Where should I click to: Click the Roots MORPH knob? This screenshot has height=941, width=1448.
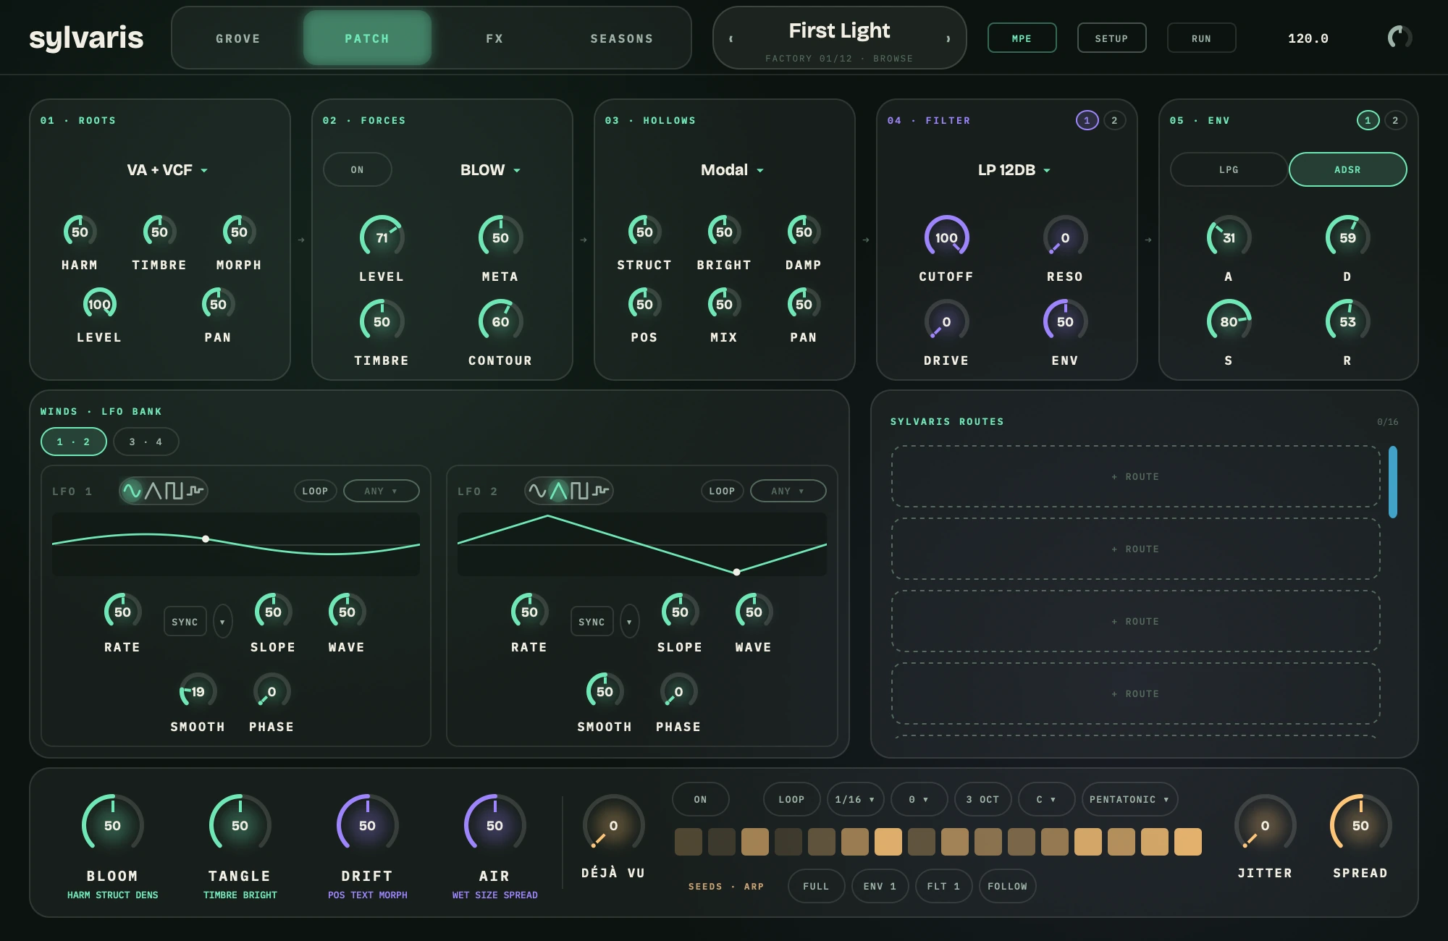pos(239,232)
